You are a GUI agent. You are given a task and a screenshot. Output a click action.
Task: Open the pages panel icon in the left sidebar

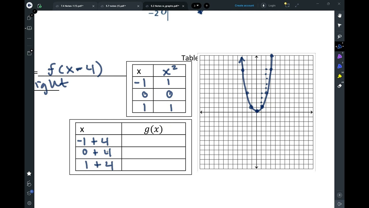pos(29,18)
